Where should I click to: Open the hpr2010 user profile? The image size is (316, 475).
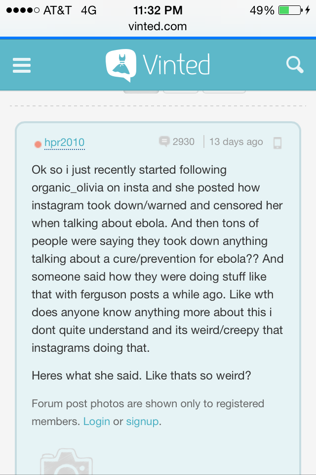[65, 143]
